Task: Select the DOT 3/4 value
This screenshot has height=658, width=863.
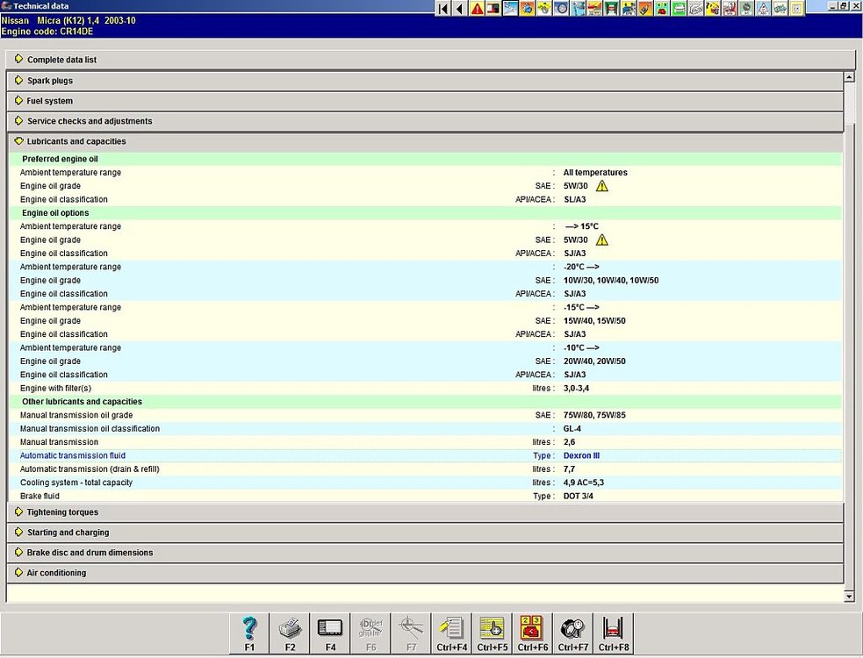Action: [578, 496]
